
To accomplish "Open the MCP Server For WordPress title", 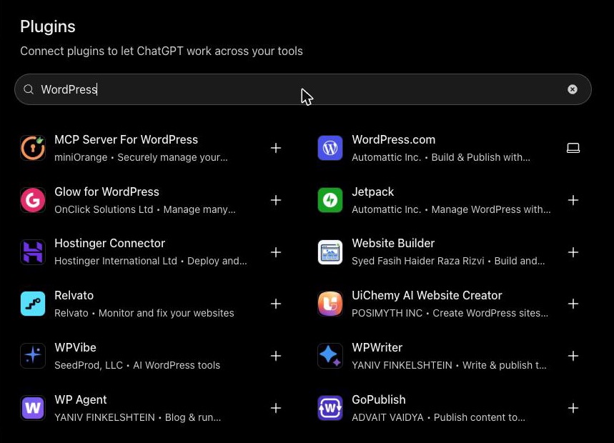I will click(126, 140).
